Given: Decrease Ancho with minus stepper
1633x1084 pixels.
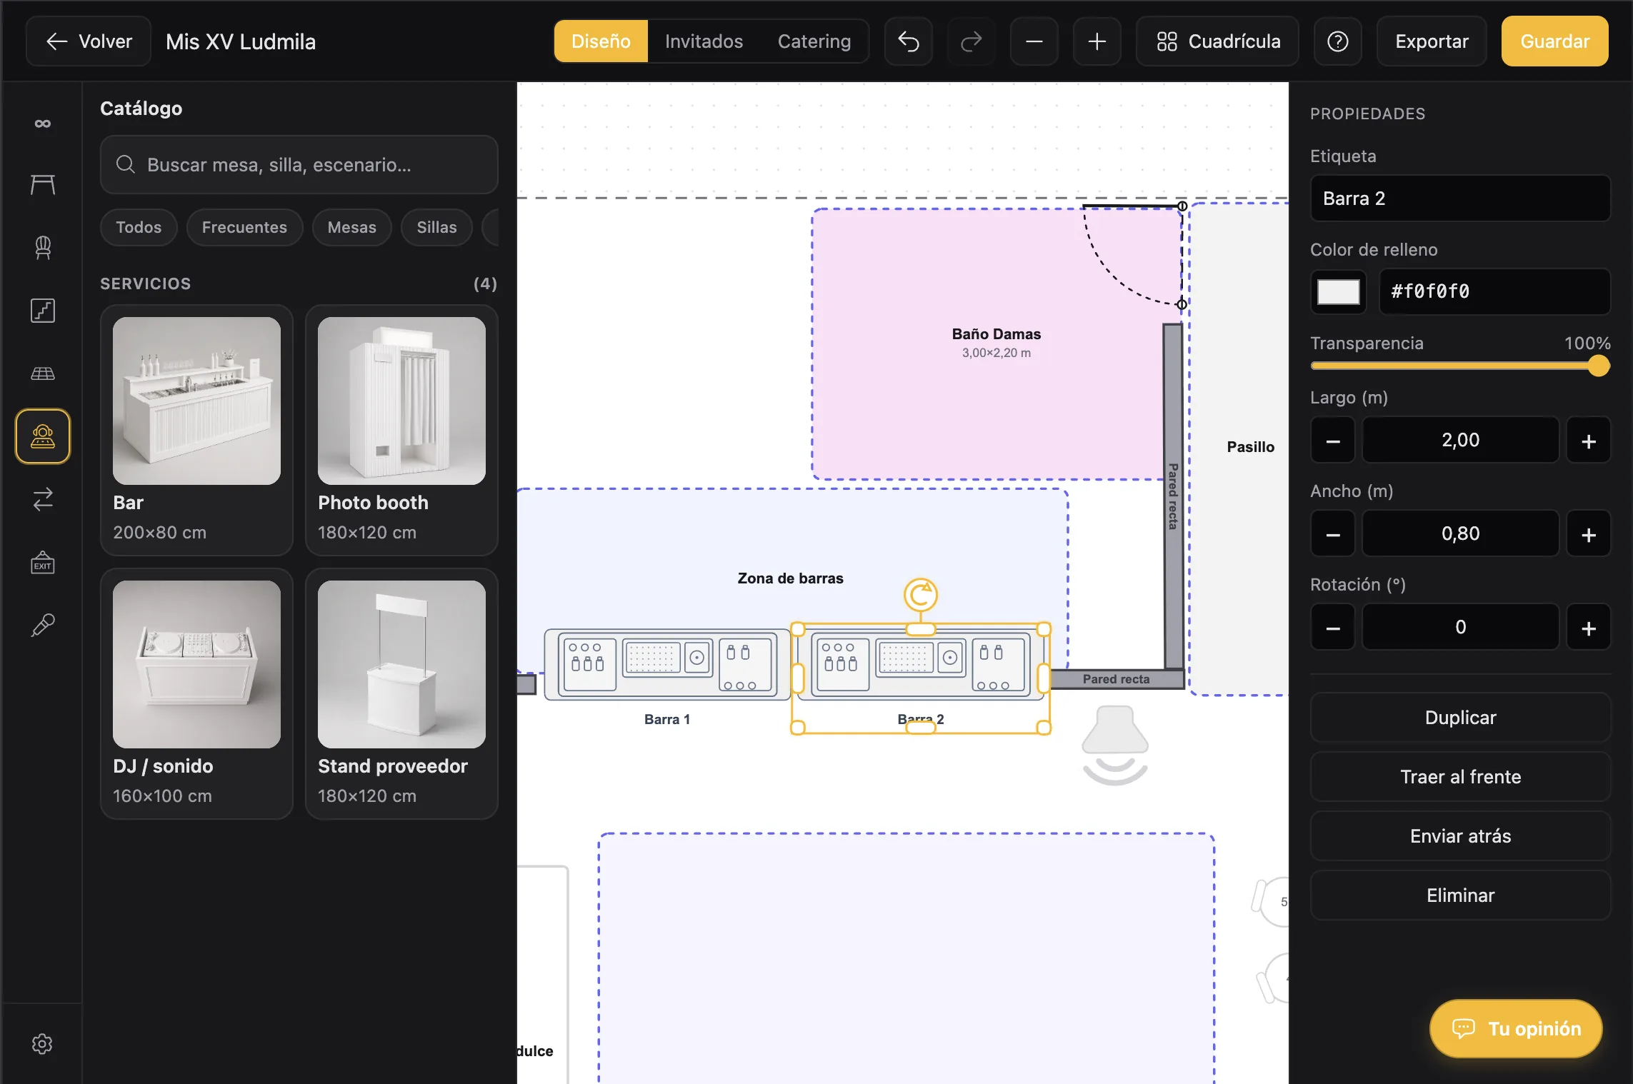Looking at the screenshot, I should pos(1332,534).
